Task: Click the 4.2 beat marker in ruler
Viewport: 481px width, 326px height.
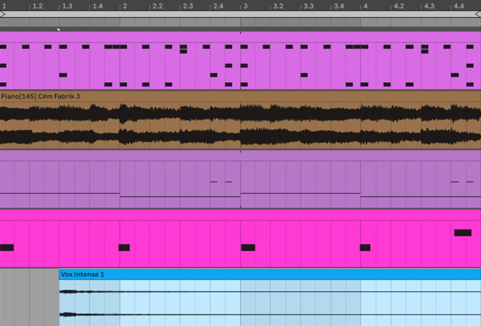Action: click(399, 6)
